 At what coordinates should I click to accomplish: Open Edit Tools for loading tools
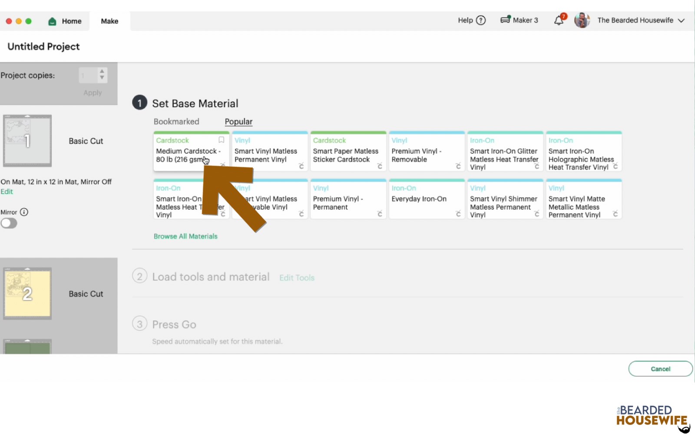[297, 278]
